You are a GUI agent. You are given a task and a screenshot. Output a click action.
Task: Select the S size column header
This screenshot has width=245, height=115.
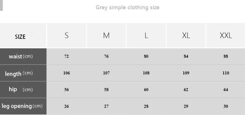(66, 35)
